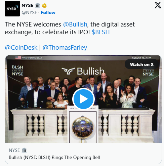Click the NYSE label in video card footer
The width and height of the screenshot is (164, 166).
click(14, 150)
